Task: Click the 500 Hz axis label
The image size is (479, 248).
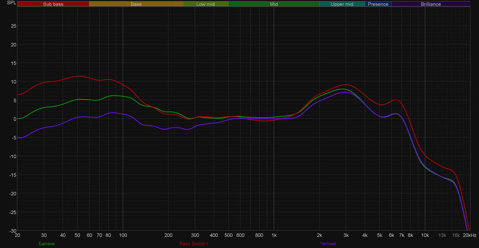Action: (228, 235)
